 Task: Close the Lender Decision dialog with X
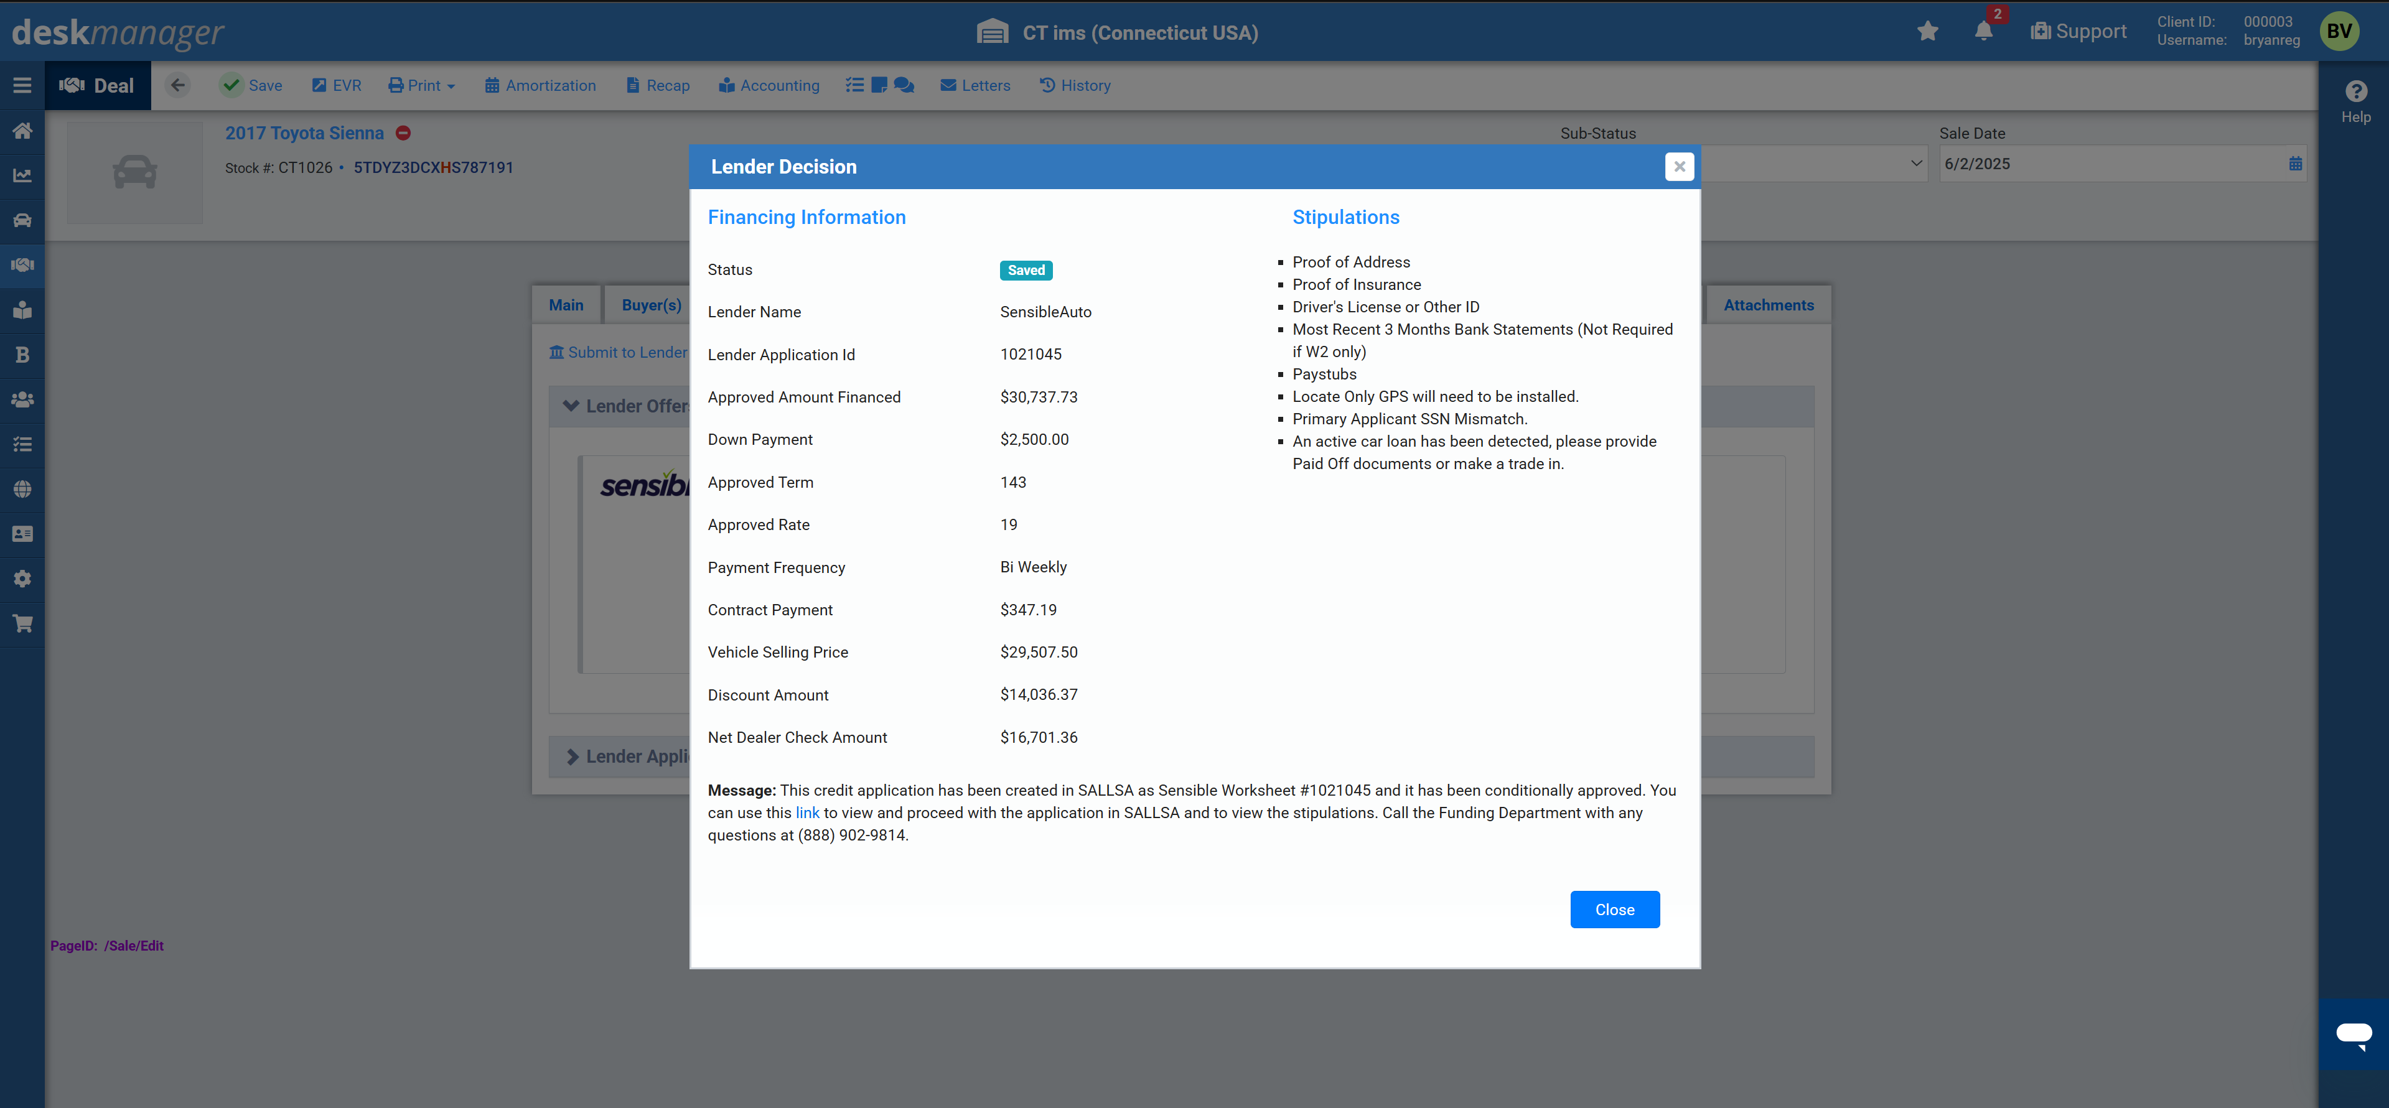point(1678,167)
